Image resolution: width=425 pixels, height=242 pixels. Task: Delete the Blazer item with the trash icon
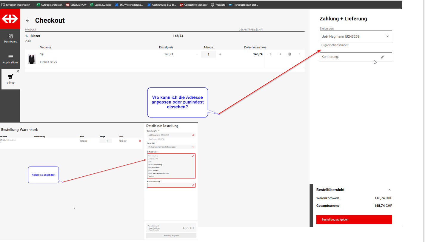(x=289, y=54)
